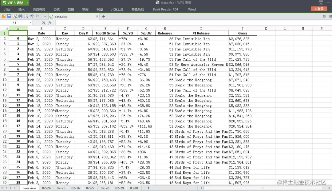Open the 开始 ribbon tab
The image size is (332, 191).
click(7, 9)
